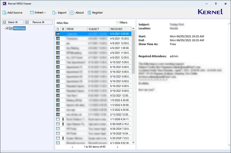Click the preview pane scroll down arrow
The image size is (231, 153).
(229, 145)
